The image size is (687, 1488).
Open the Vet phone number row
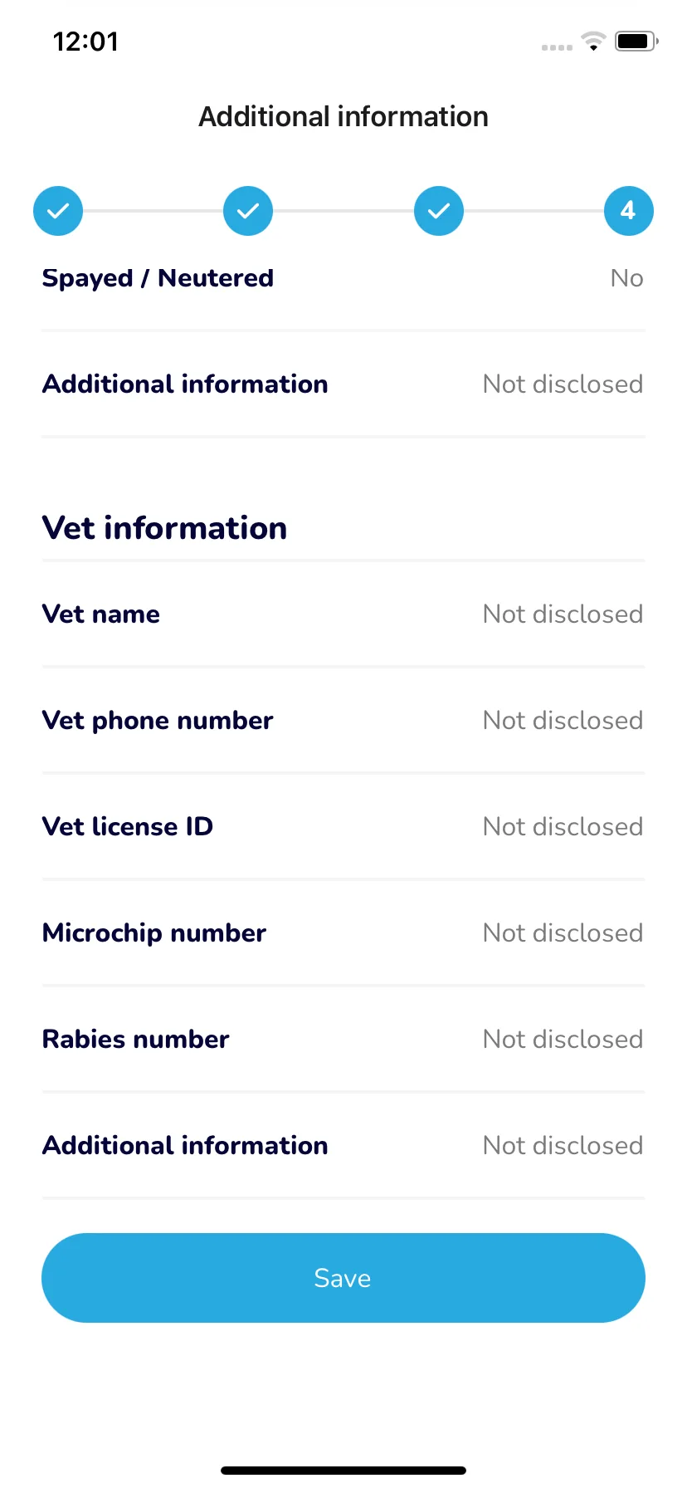click(343, 721)
